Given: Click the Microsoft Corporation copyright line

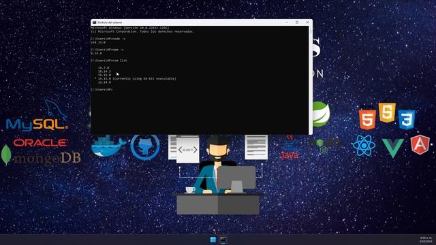Looking at the screenshot, I should click(142, 32).
